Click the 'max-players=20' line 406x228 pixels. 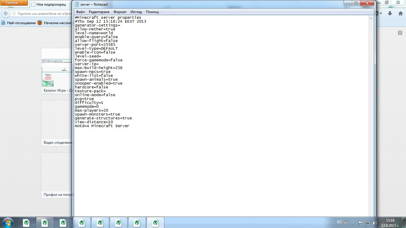[x=91, y=111]
